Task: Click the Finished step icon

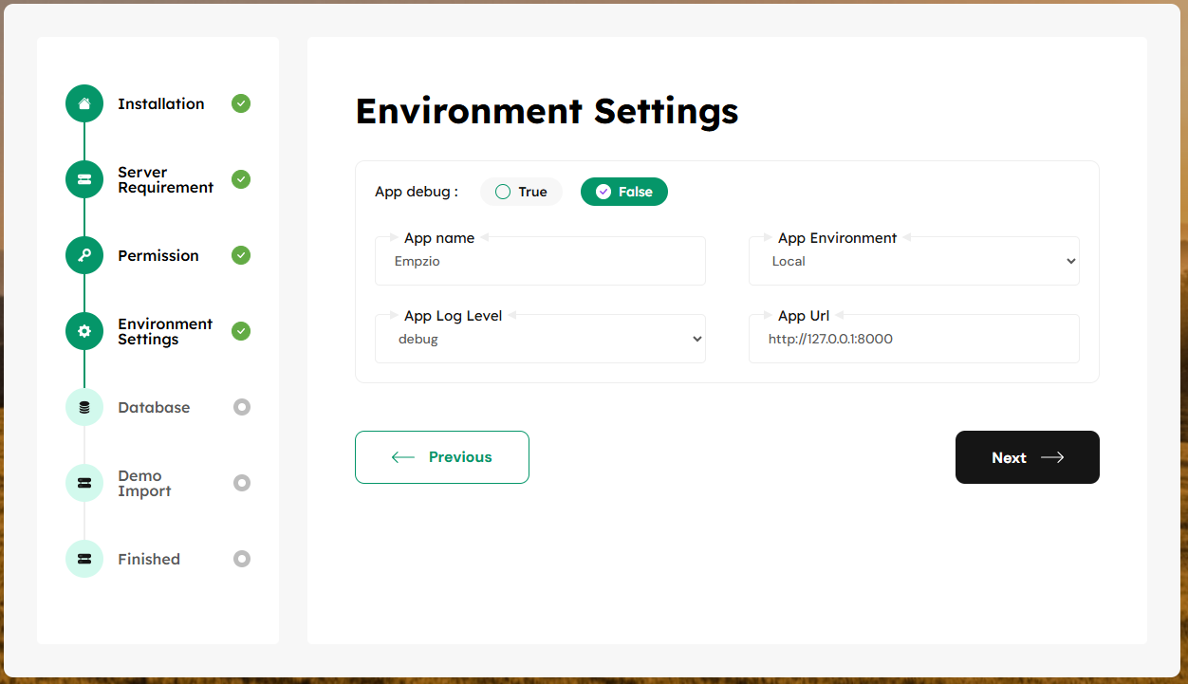Action: (84, 559)
